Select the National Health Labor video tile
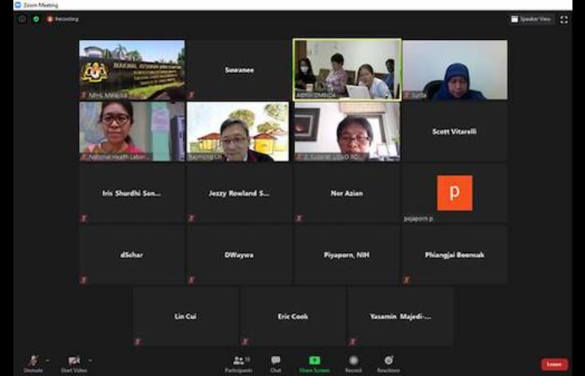The image size is (585, 376). pyautogui.click(x=132, y=131)
